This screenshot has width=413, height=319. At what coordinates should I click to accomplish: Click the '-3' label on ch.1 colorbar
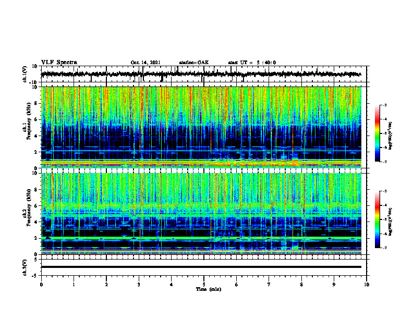point(384,105)
